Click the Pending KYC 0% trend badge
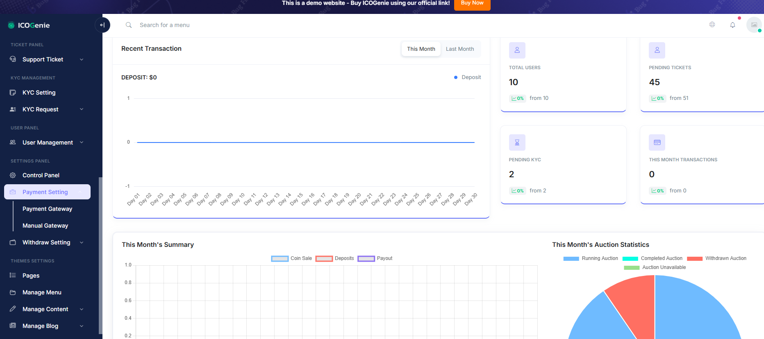This screenshot has height=339, width=764. [x=517, y=191]
